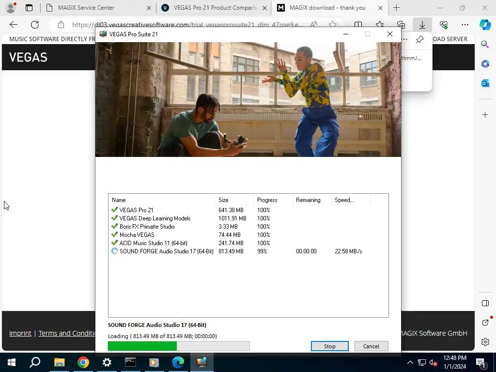The image size is (496, 372).
Task: Click the 641.38 MB size value
Action: pos(231,210)
